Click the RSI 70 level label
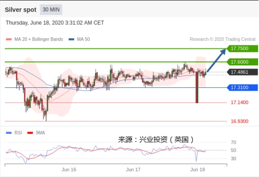This screenshot has width=259, height=177. point(233,142)
